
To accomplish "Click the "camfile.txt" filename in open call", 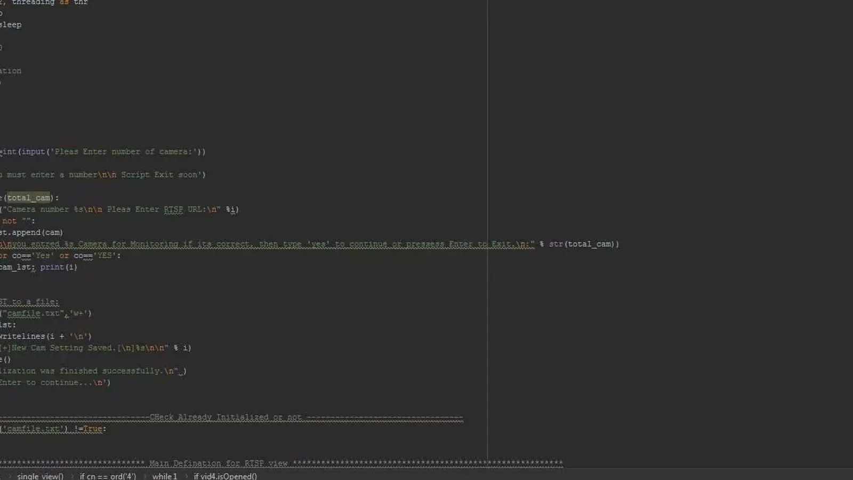I will pyautogui.click(x=32, y=314).
